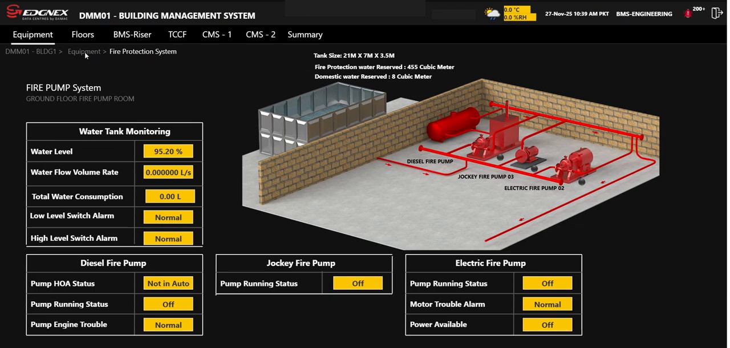This screenshot has height=348, width=730.
Task: Click the Motor Trouble Alarm row label
Action: click(447, 304)
